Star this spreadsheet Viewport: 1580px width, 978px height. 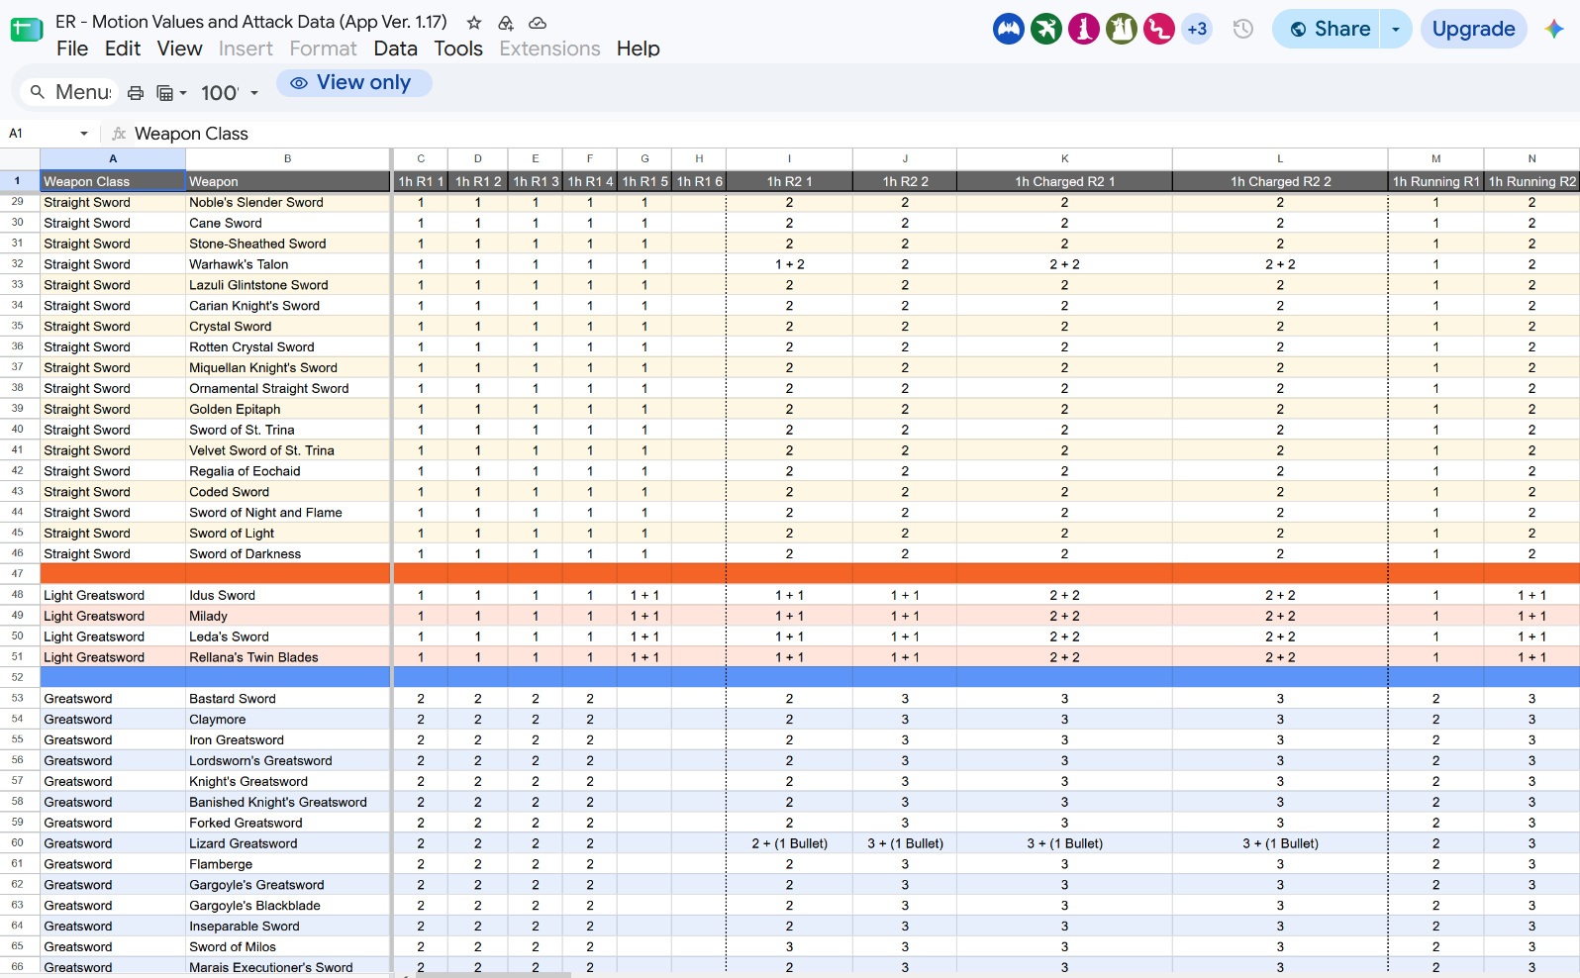[x=474, y=23]
